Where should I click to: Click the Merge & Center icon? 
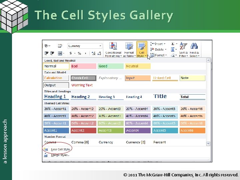[60, 53]
